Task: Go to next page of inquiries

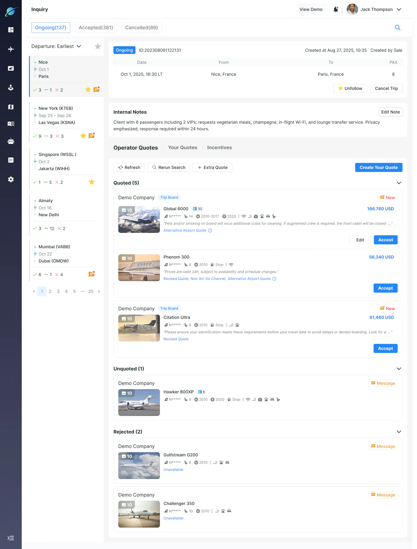Action: [99, 291]
